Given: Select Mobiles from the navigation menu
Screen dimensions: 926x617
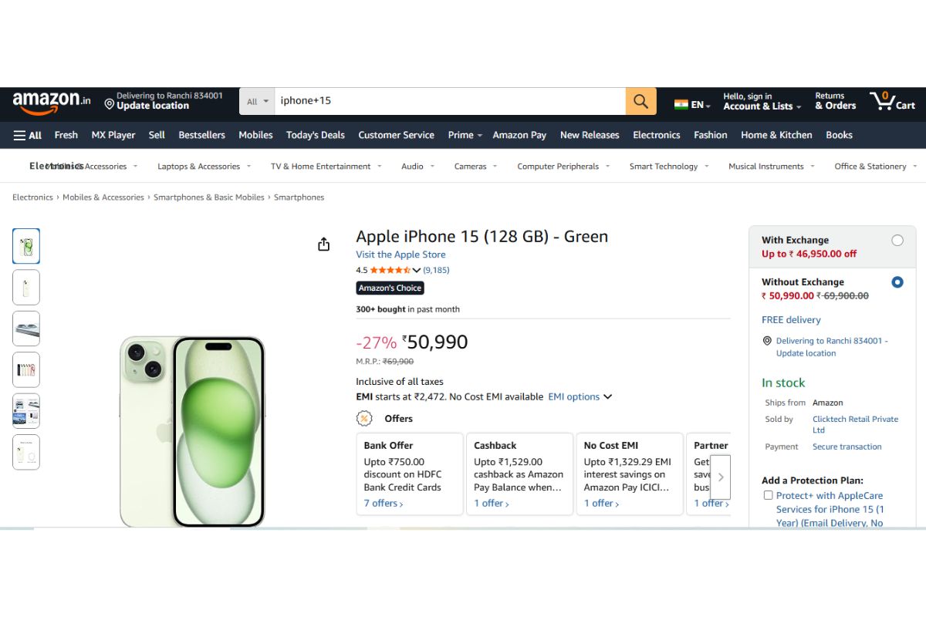Looking at the screenshot, I should (x=255, y=135).
